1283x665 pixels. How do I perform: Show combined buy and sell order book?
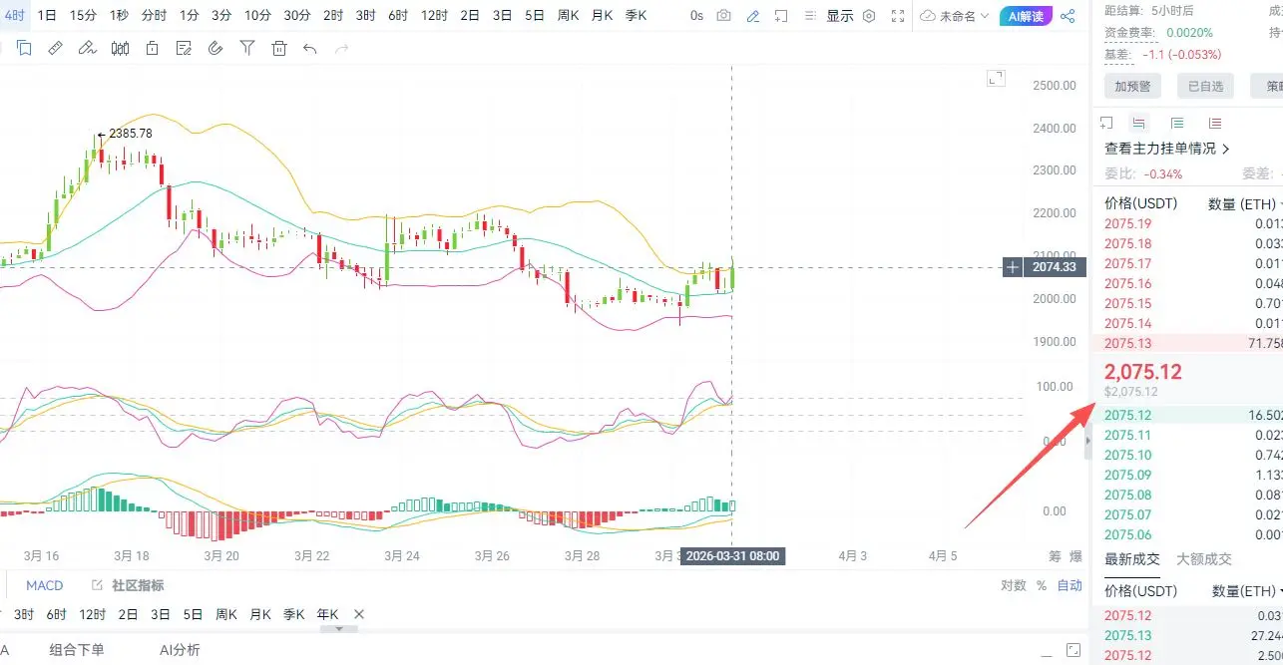pyautogui.click(x=1140, y=123)
